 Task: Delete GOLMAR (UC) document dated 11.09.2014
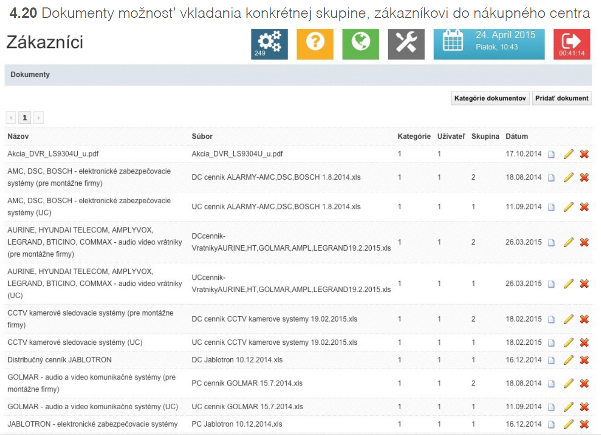[x=584, y=407]
